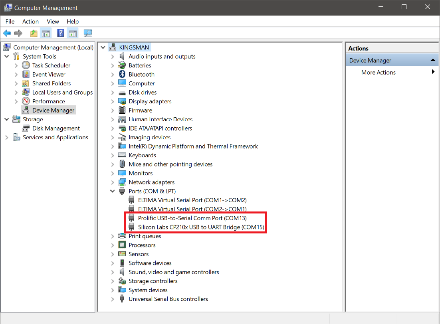Select Prolific USB-to-Serial Comm Port (COM13)
The image size is (440, 324).
tap(192, 218)
